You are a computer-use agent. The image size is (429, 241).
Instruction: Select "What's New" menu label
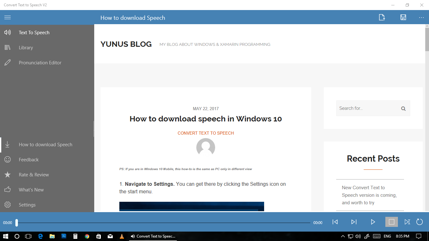tap(31, 190)
